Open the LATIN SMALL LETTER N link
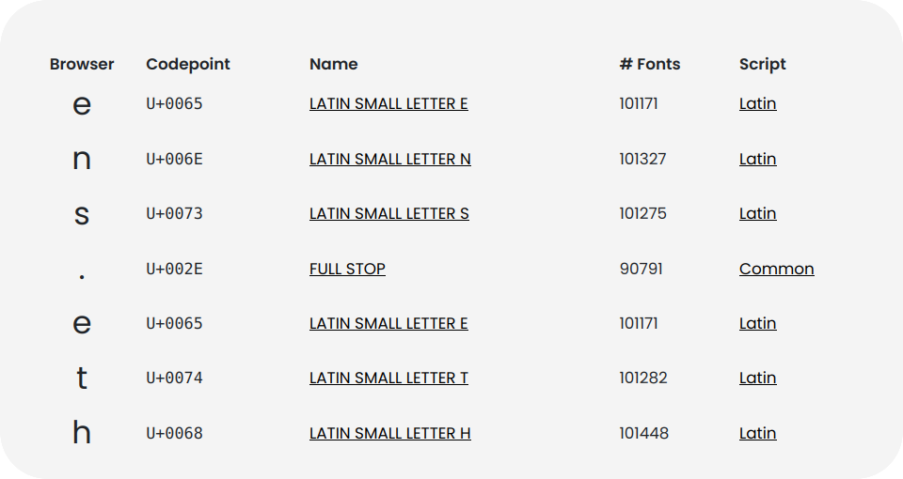The image size is (903, 479). tap(389, 159)
